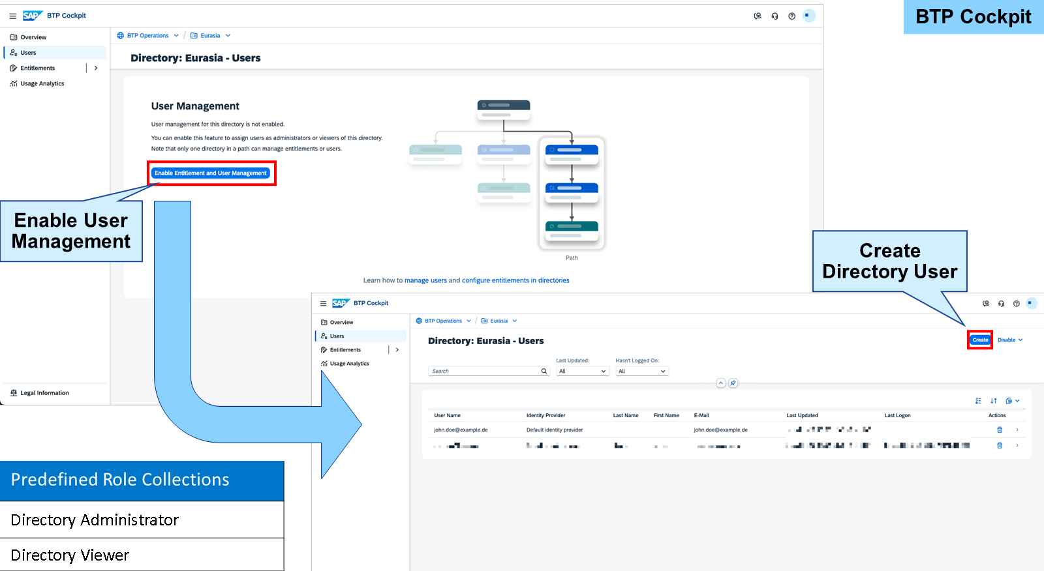Toggle the pin header button

[x=733, y=383]
